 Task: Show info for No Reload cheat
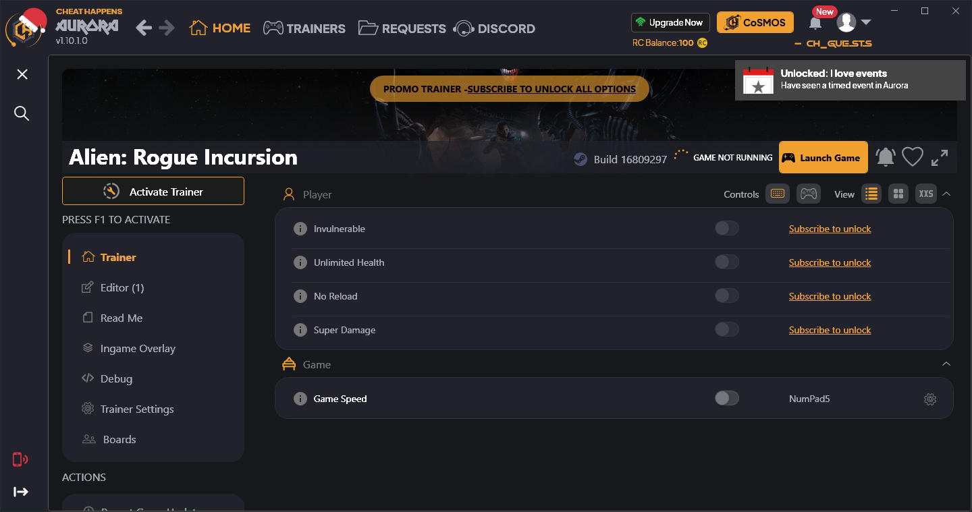(x=300, y=296)
